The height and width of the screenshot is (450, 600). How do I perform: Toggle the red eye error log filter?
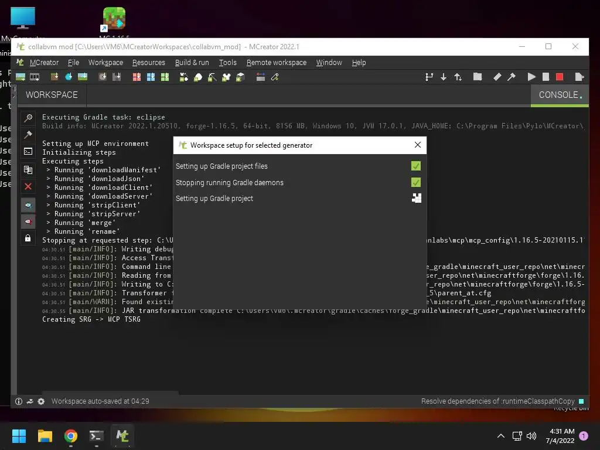28,221
